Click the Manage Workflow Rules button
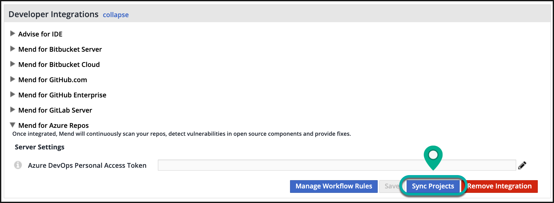 [334, 186]
